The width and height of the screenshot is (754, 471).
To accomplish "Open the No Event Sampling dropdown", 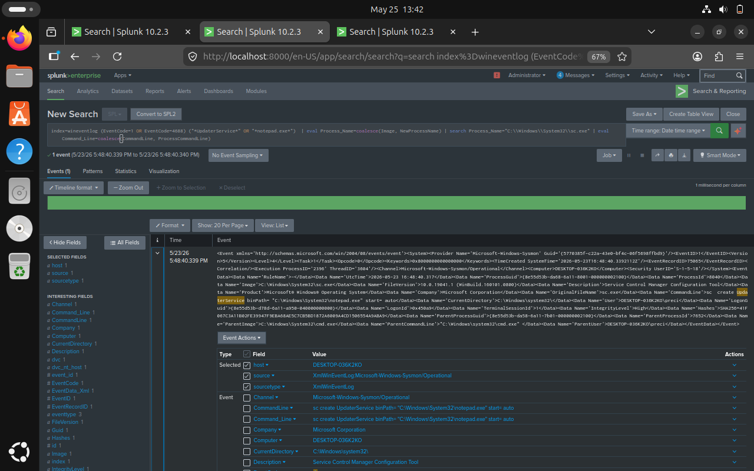I will 238,155.
